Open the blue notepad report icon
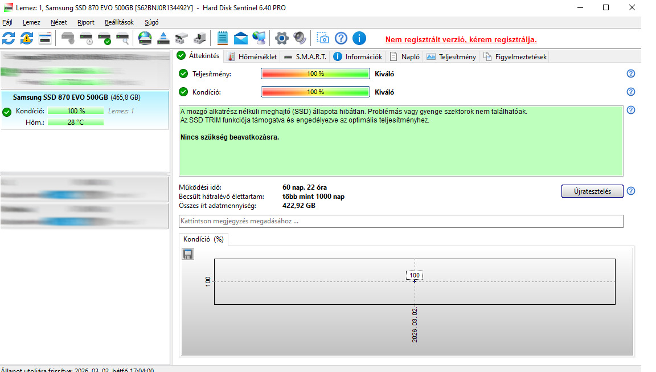Viewport: 656px width, 372px height. coord(223,39)
